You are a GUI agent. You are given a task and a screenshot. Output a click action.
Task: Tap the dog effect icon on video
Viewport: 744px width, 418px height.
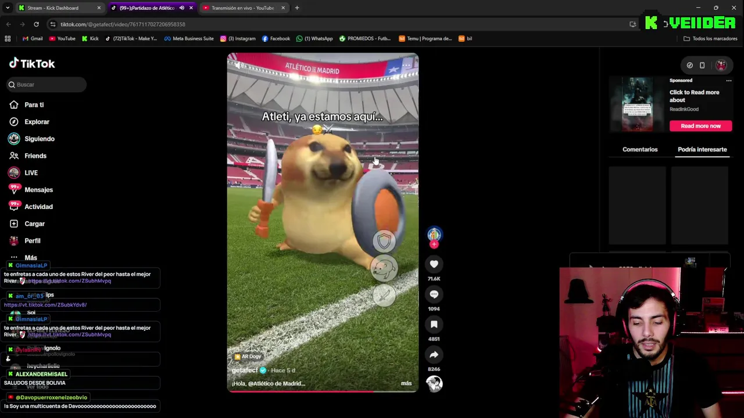point(384,268)
